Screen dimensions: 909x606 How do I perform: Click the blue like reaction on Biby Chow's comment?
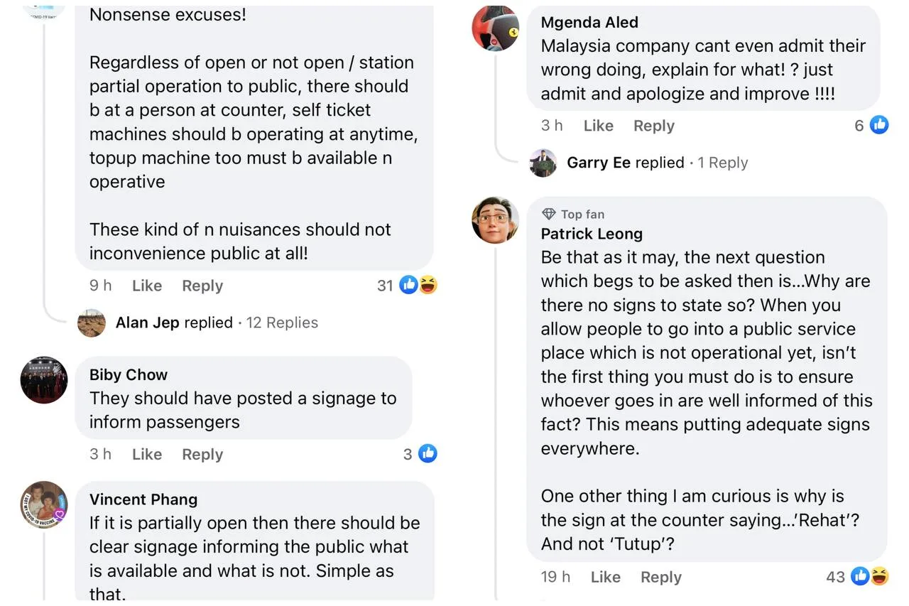tap(428, 453)
